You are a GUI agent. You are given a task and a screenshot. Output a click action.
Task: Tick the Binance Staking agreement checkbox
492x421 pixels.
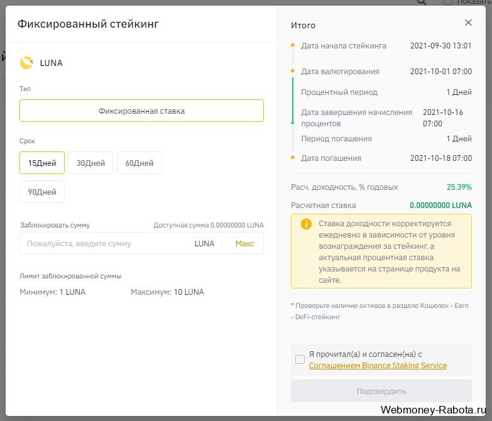coord(300,359)
